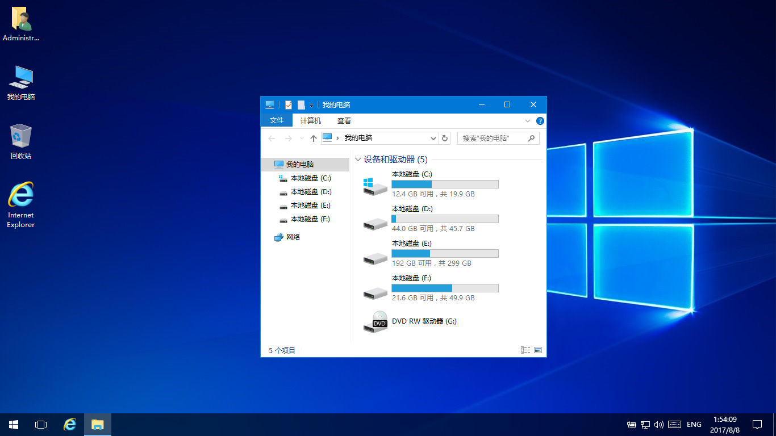Screen dimensions: 776x436
Task: Select Internet Explorer desktop shortcut
Action: (21, 205)
